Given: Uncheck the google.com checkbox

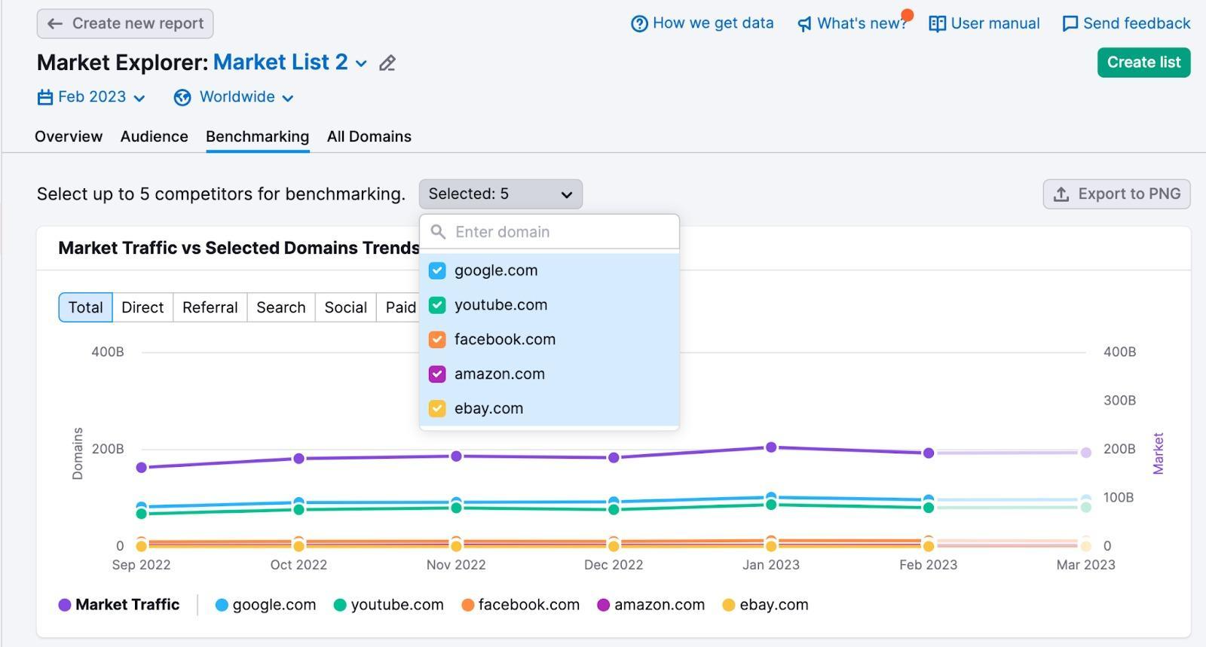Looking at the screenshot, I should (x=437, y=271).
